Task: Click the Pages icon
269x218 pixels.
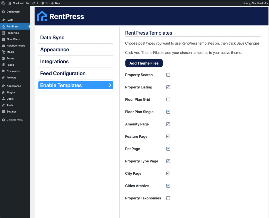Action: tap(3, 65)
